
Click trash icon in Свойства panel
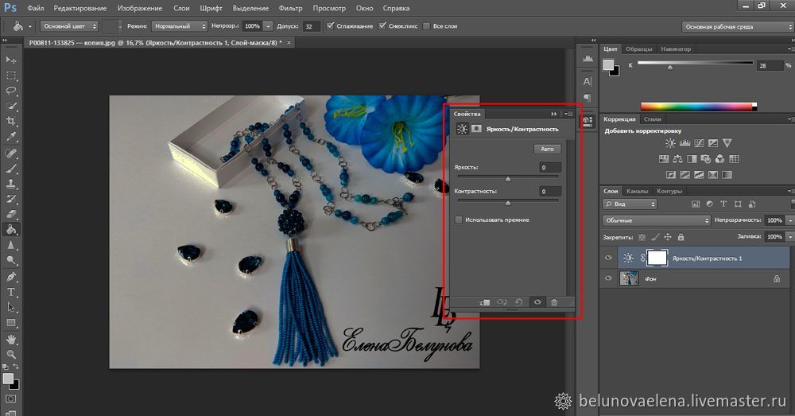click(554, 301)
